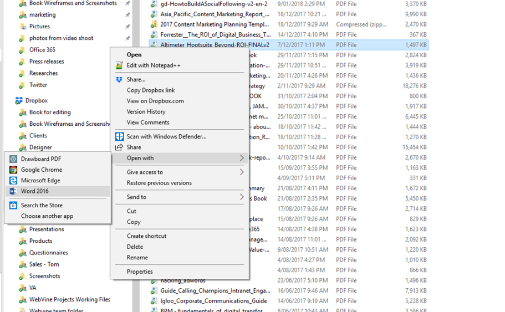This screenshot has width=505, height=312.
Task: Click the 23/06/2017 5:10 PM date cell
Action: pos(303,280)
